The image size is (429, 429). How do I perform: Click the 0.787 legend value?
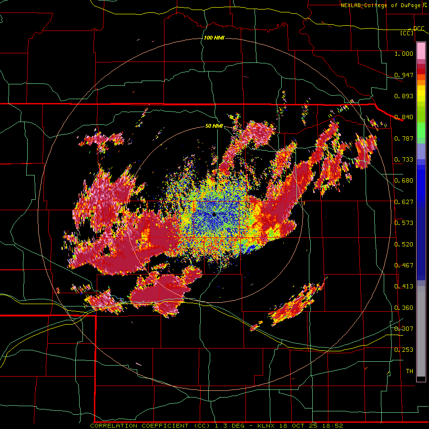(404, 138)
